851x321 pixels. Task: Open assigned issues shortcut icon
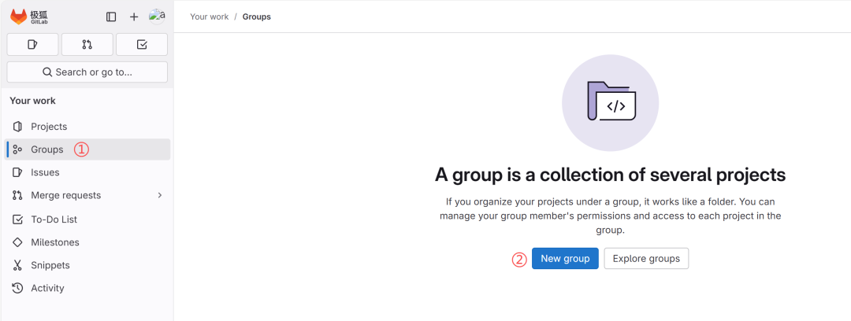coord(32,45)
